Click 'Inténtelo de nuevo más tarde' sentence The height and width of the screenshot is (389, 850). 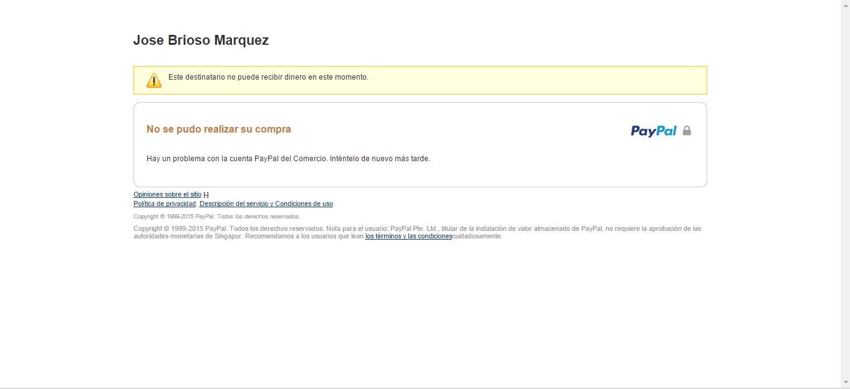tap(380, 159)
